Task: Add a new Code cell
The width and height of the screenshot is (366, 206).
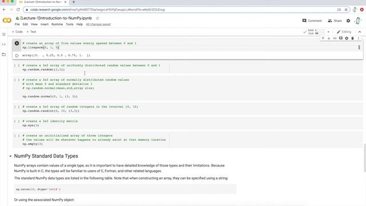Action: click(x=17, y=32)
